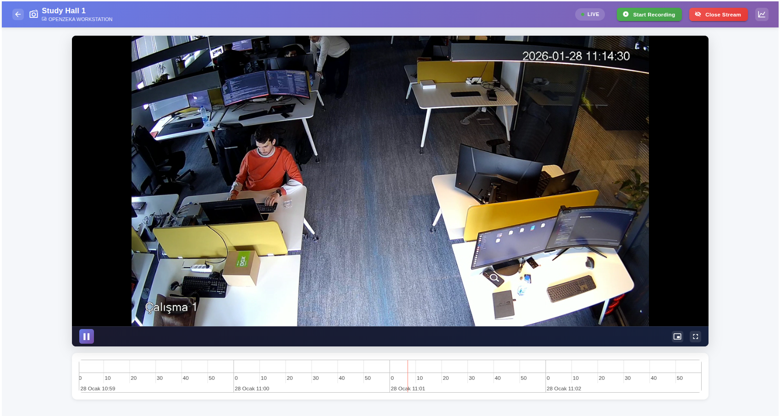Enter fullscreen video mode
This screenshot has height=416, width=780.
695,336
